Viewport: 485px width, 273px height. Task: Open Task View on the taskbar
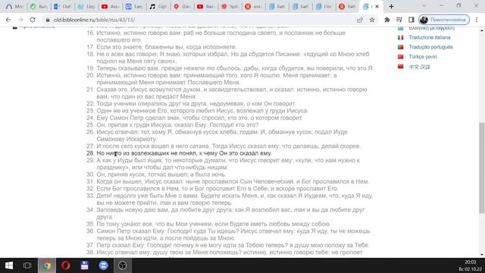(27, 265)
